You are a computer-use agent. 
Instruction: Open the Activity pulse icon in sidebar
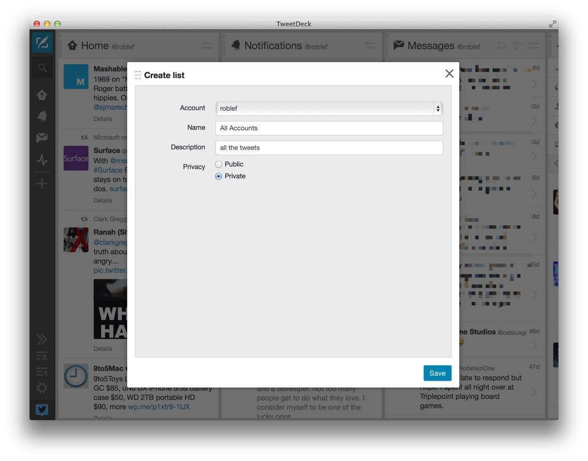click(42, 160)
